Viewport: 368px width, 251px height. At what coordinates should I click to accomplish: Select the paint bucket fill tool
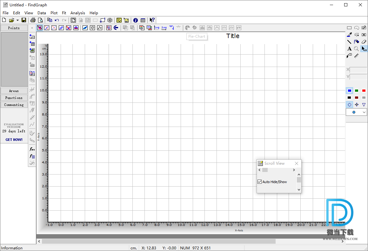tap(357, 42)
